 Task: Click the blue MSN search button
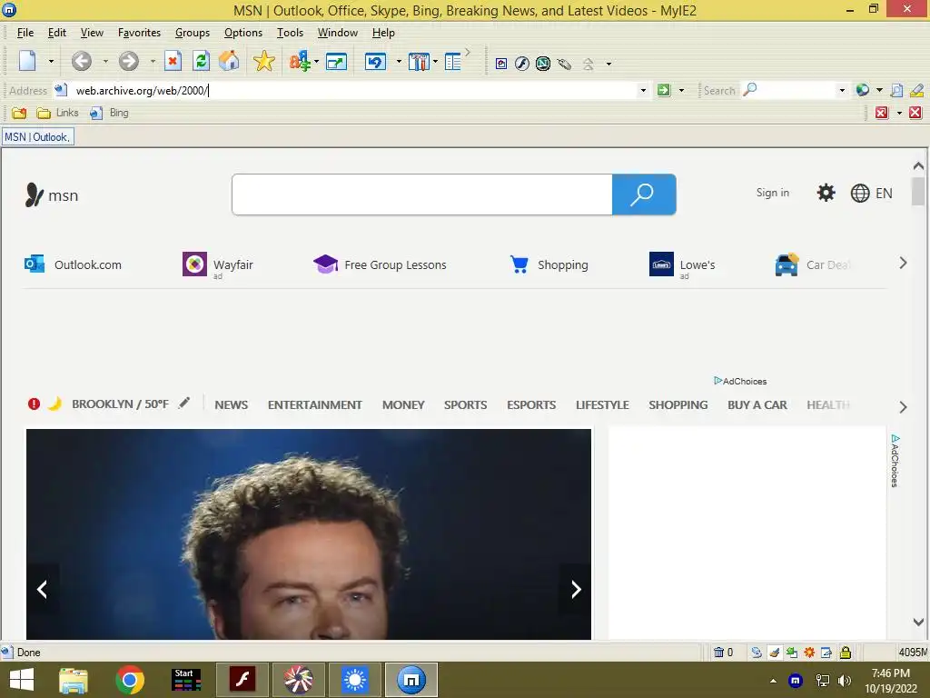[644, 194]
